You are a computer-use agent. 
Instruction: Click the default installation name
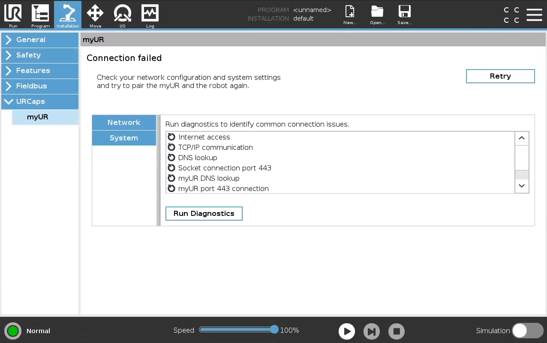pyautogui.click(x=303, y=18)
